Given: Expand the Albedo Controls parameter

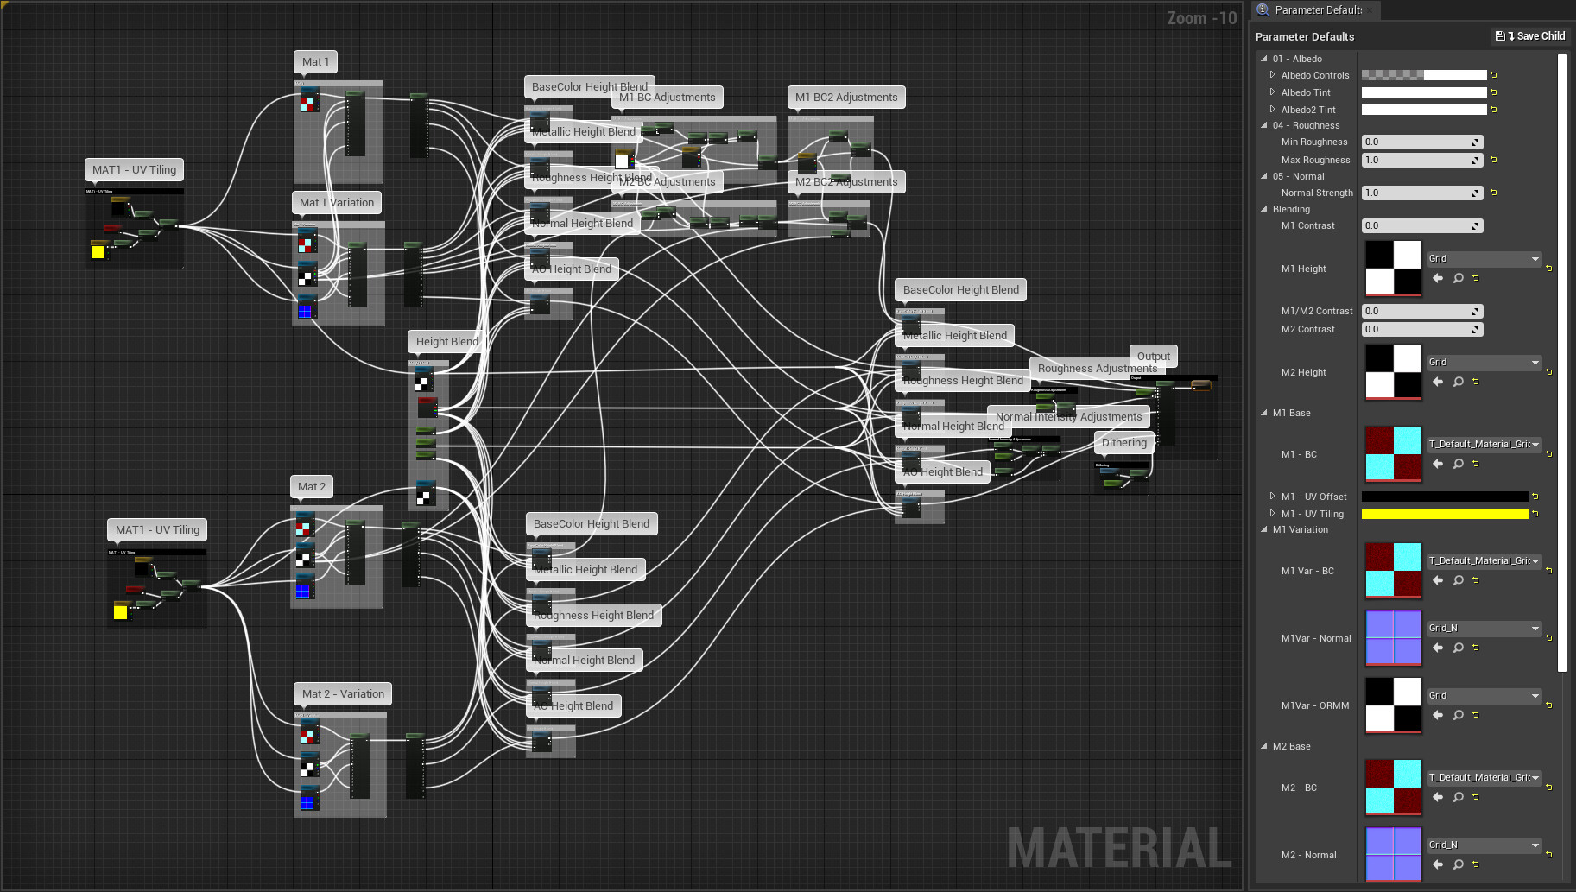Looking at the screenshot, I should click(1273, 75).
